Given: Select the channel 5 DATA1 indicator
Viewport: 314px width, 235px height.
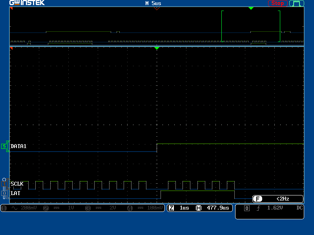Looking at the screenshot, I should pyautogui.click(x=5, y=146).
